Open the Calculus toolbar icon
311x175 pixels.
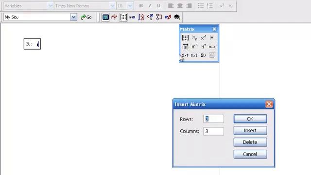(x=141, y=17)
